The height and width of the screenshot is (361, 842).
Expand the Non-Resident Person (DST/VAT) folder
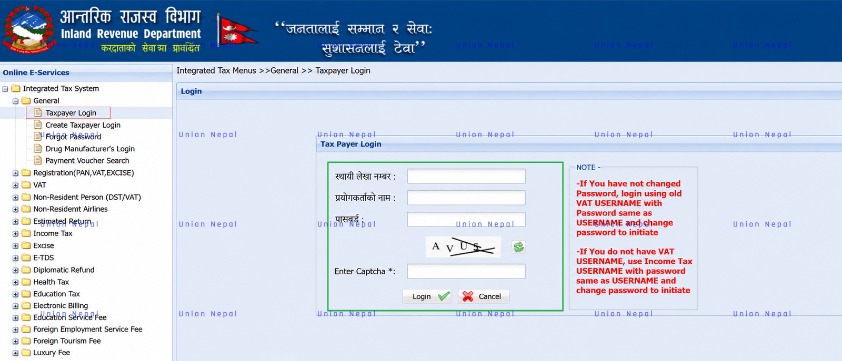click(15, 198)
